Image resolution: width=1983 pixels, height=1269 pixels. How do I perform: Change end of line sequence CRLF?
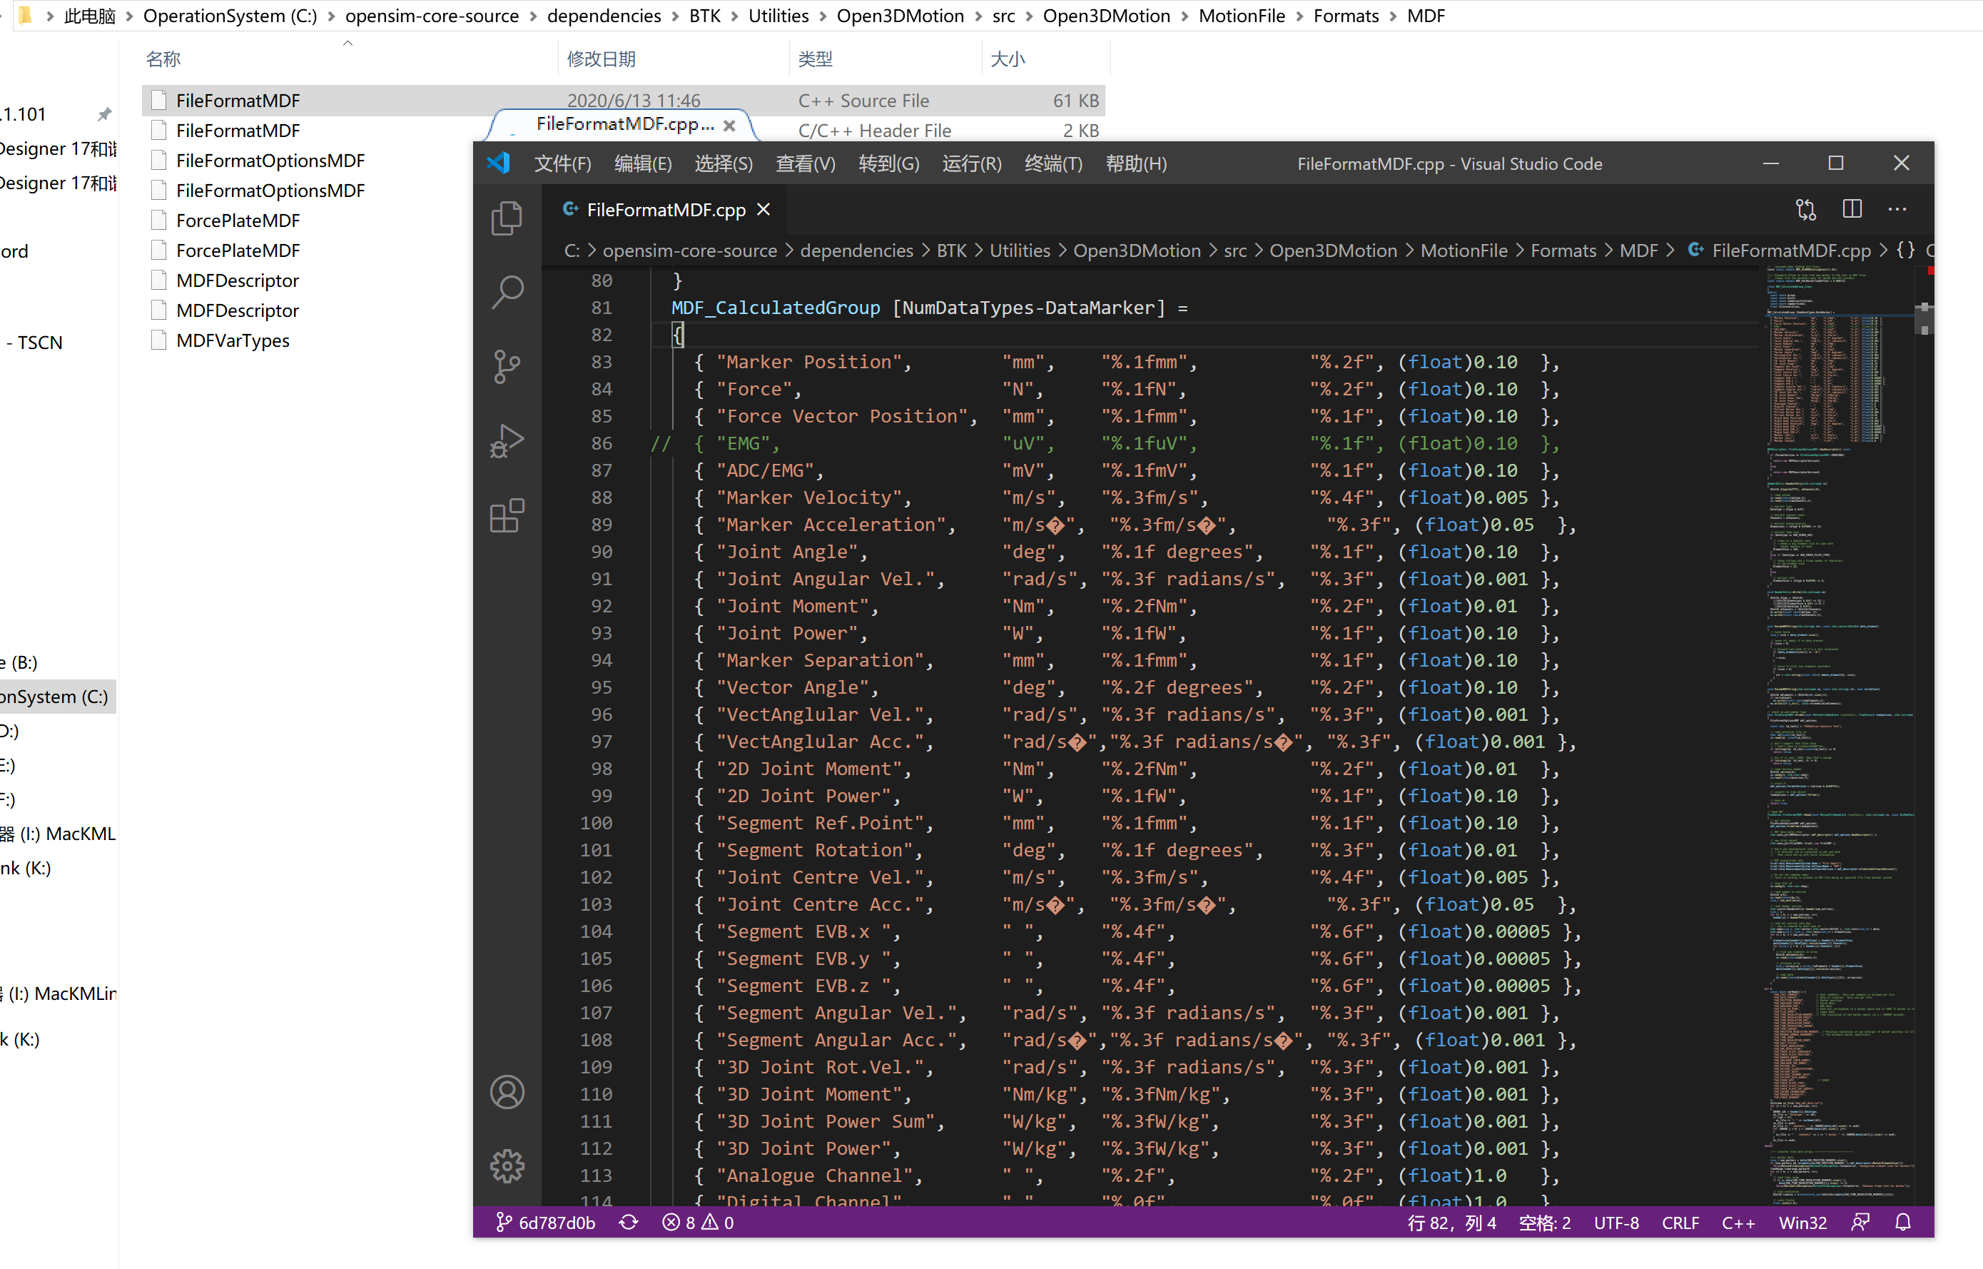point(1680,1223)
